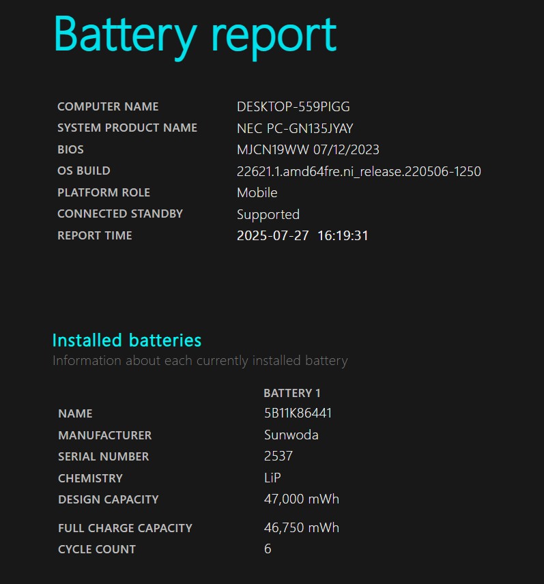Viewport: 544px width, 584px height.
Task: Click the Battery report title
Action: pos(195,37)
